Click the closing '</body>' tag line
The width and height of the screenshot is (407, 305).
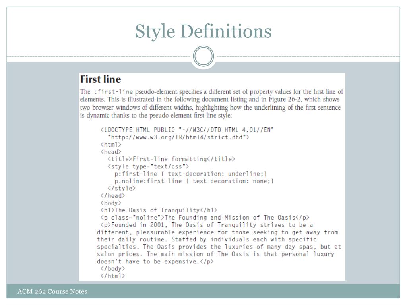coord(112,268)
